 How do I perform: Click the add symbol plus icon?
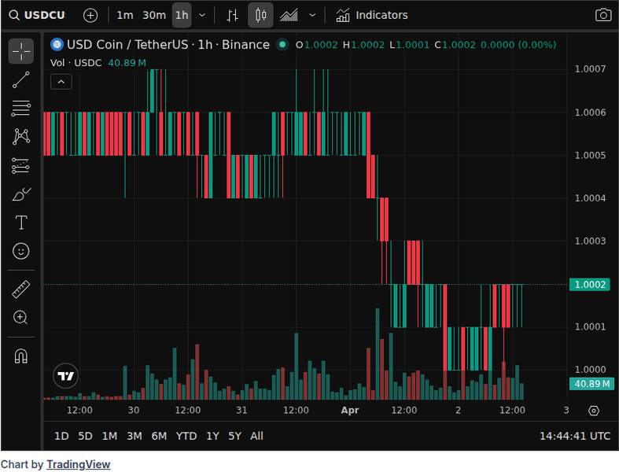point(90,16)
